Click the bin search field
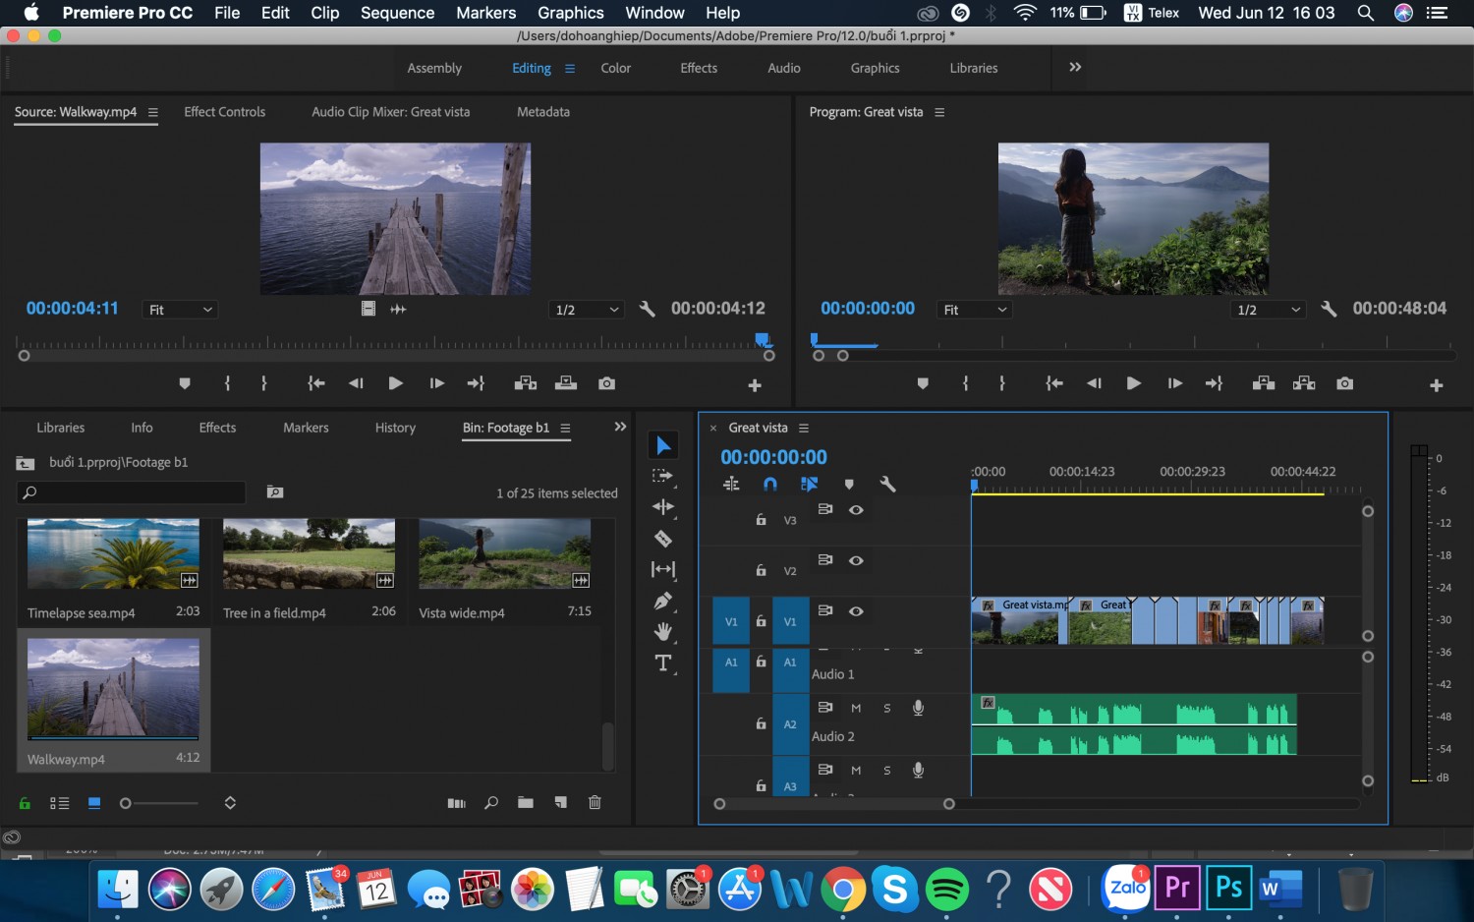The height and width of the screenshot is (922, 1474). point(132,492)
